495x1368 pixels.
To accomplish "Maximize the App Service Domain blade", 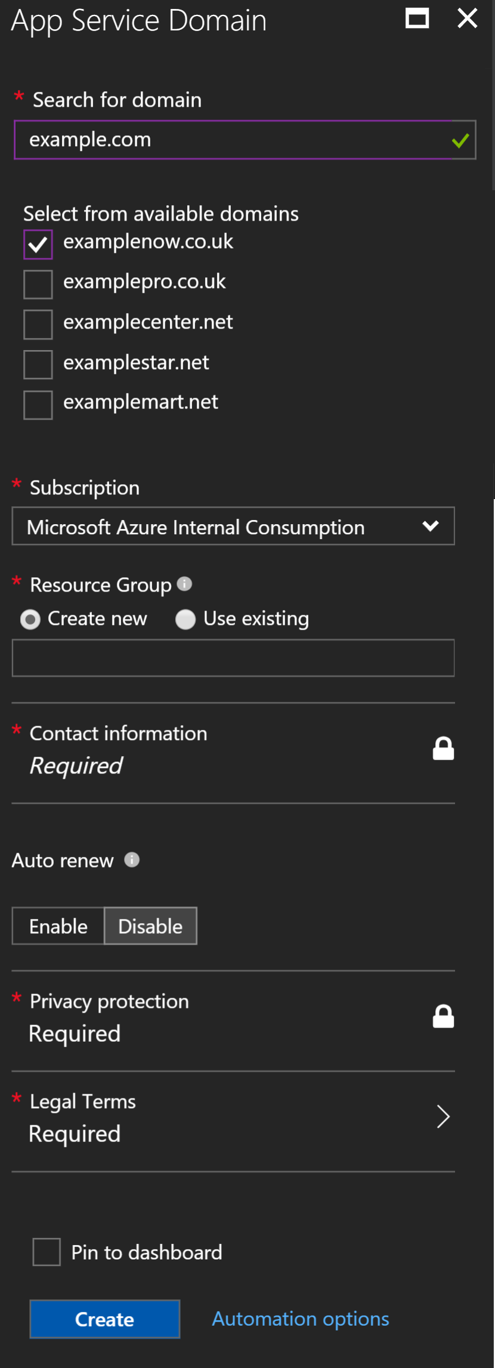I will pos(417,18).
